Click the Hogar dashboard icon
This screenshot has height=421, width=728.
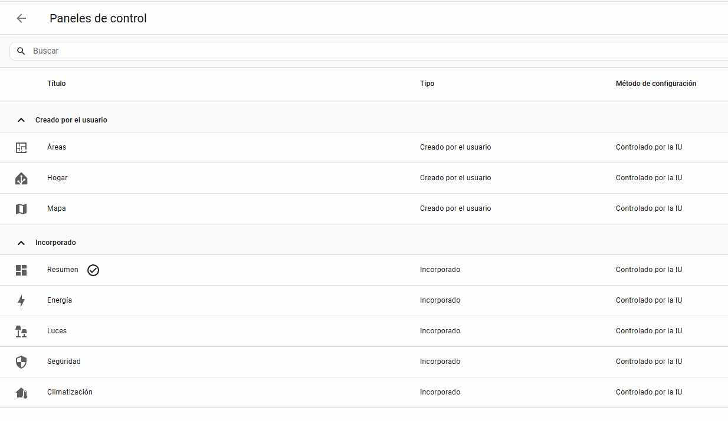pyautogui.click(x=21, y=178)
